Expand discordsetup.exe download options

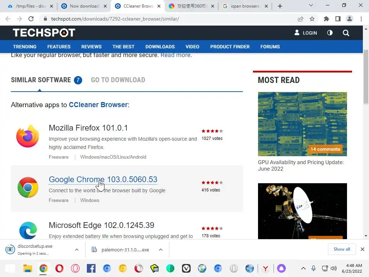77,250
